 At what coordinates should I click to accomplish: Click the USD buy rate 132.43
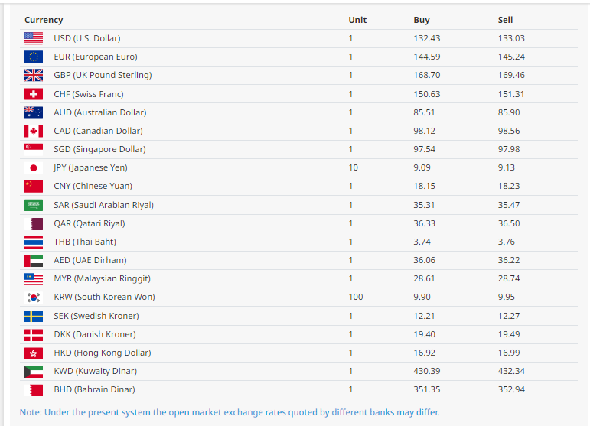pyautogui.click(x=427, y=38)
